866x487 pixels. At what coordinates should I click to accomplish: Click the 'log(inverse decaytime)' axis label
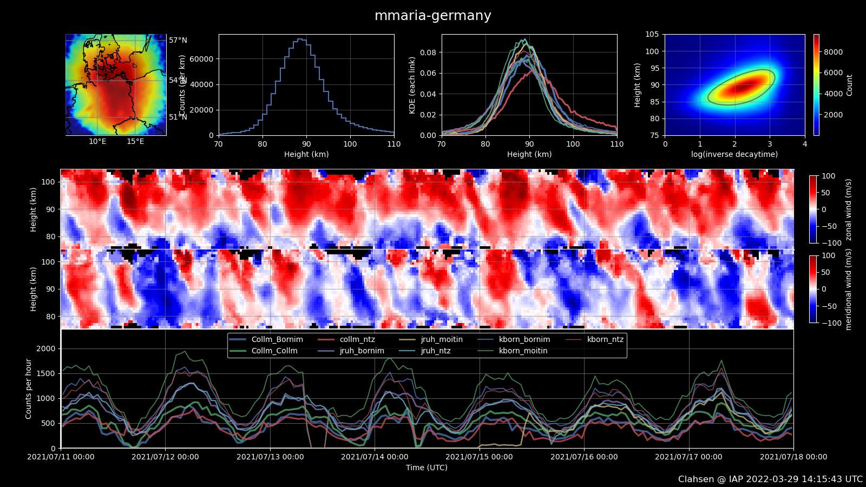tap(734, 154)
